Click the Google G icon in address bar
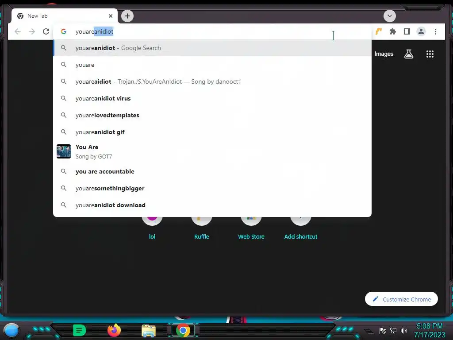 (64, 31)
